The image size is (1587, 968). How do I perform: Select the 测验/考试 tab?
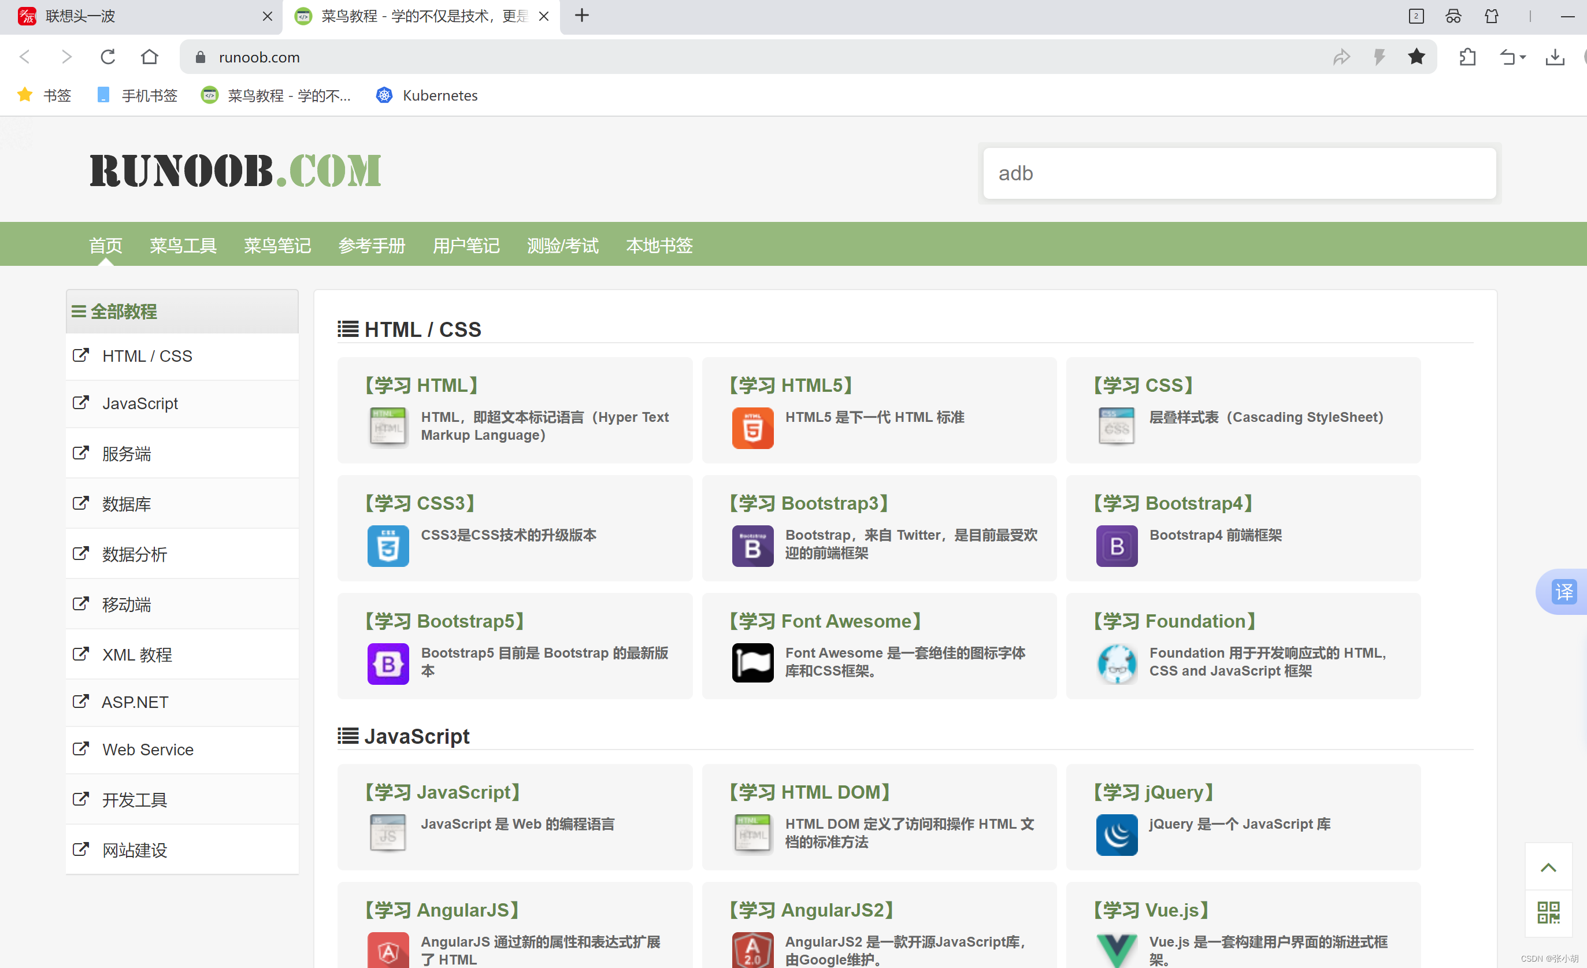point(563,244)
